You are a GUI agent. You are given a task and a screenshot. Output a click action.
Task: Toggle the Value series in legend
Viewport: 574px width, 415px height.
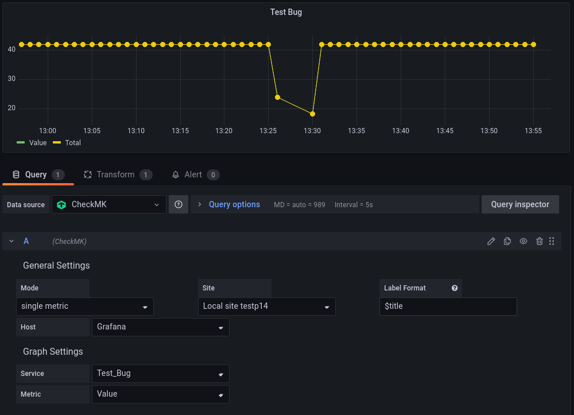(37, 143)
